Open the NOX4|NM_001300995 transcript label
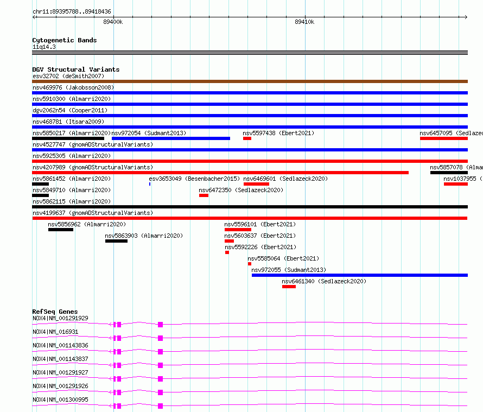This screenshot has width=483, height=412. 60,400
